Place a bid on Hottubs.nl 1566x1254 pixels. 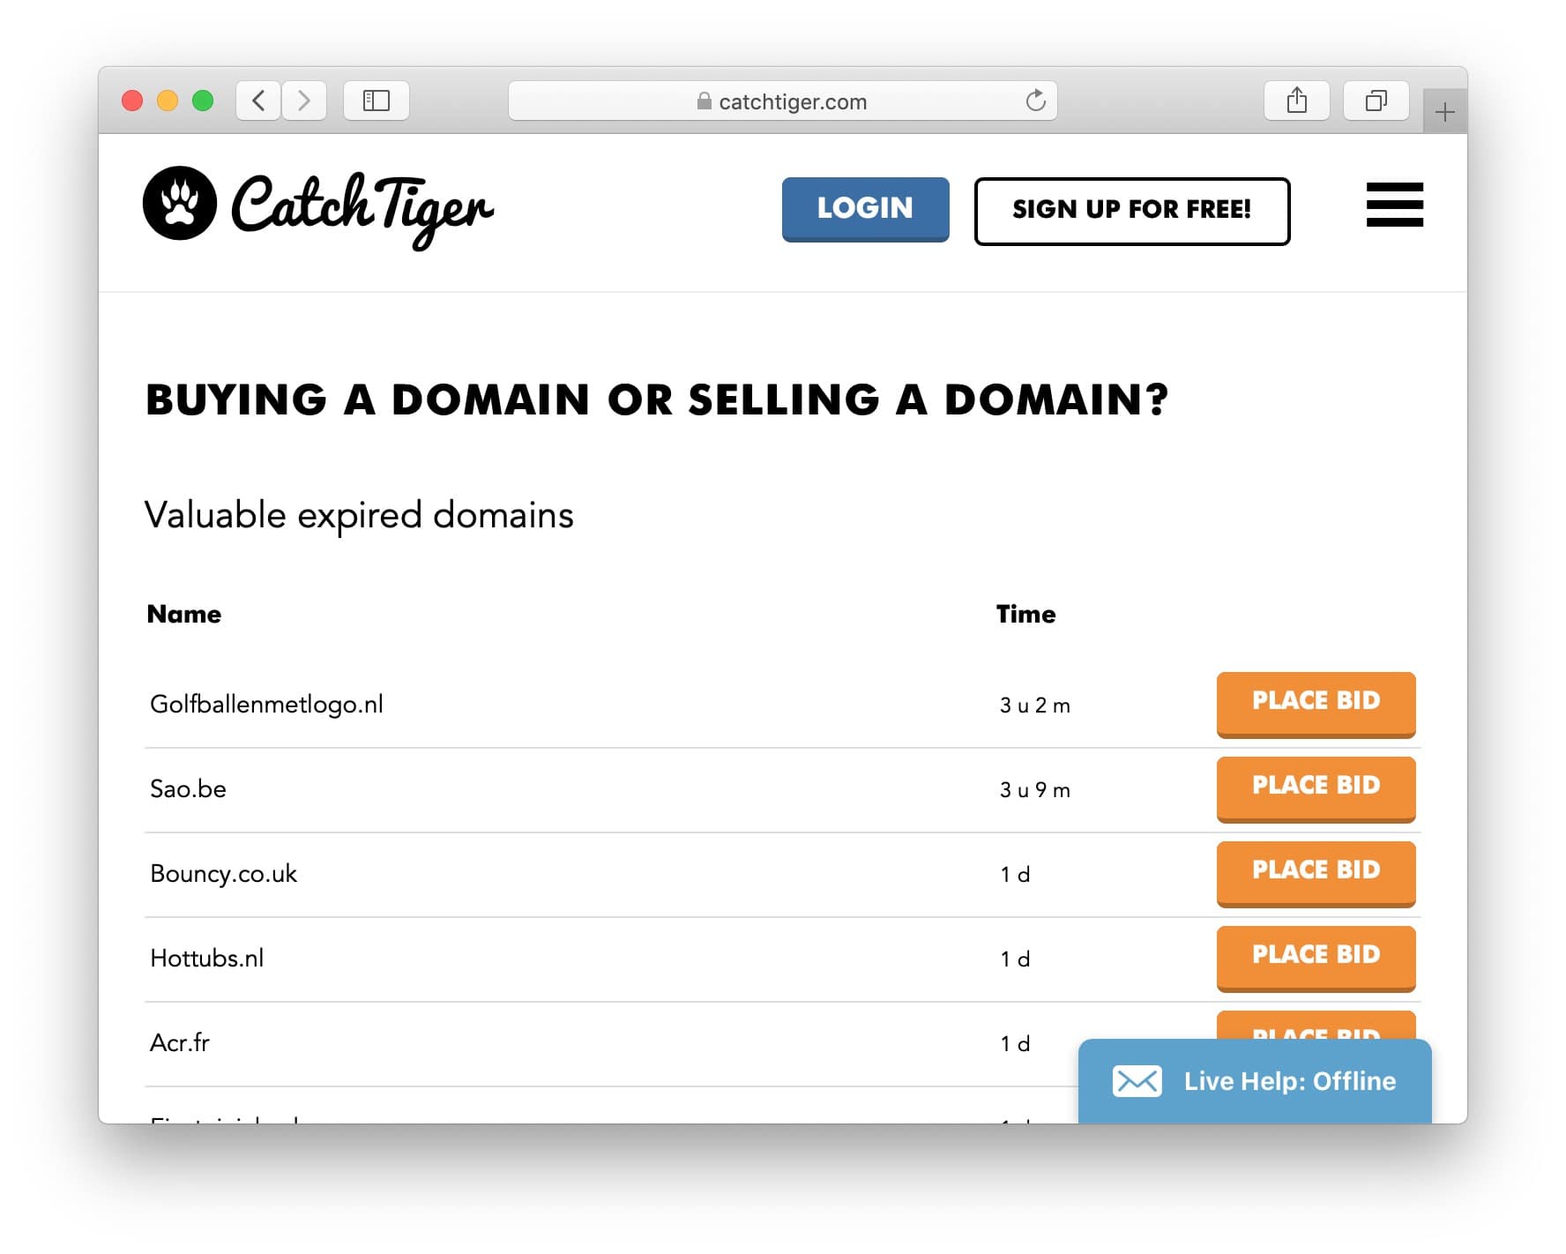click(x=1315, y=957)
